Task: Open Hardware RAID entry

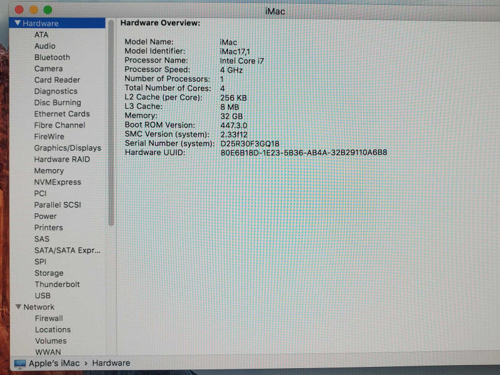Action: click(x=62, y=159)
